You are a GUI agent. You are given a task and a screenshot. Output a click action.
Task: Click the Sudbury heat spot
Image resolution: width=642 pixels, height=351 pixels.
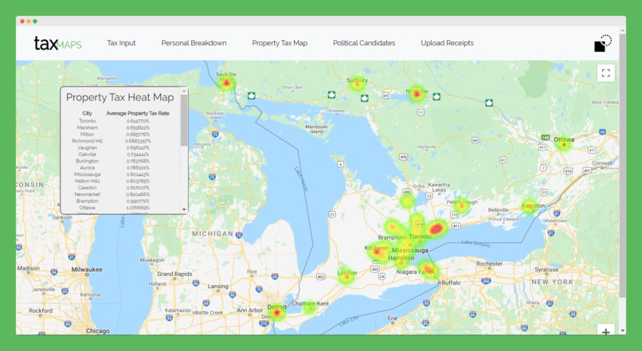(x=358, y=84)
